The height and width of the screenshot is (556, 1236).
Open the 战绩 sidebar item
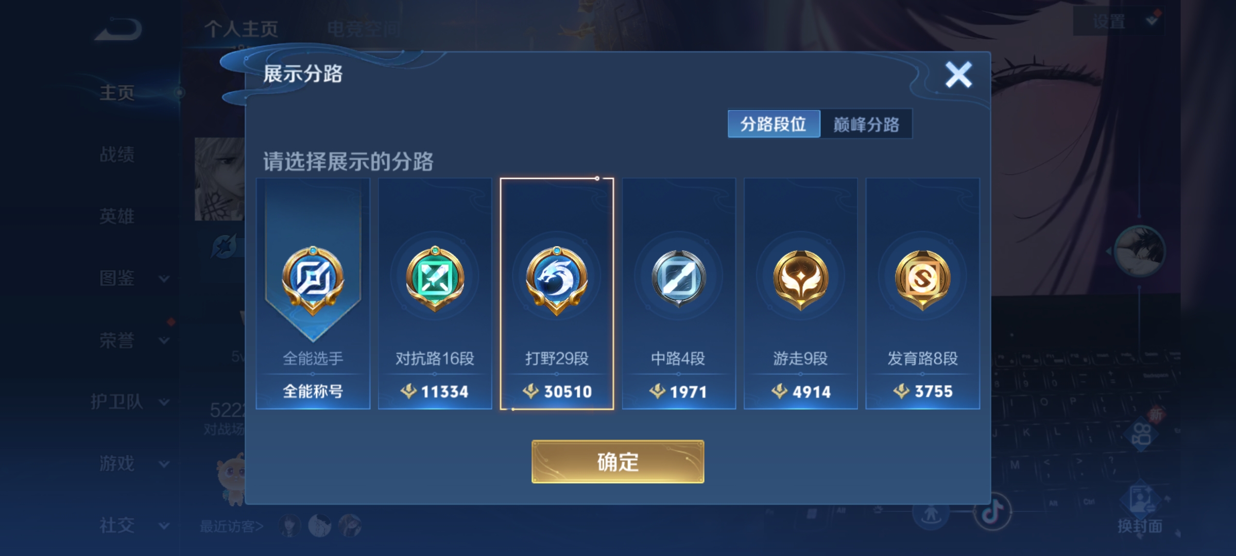tap(117, 154)
